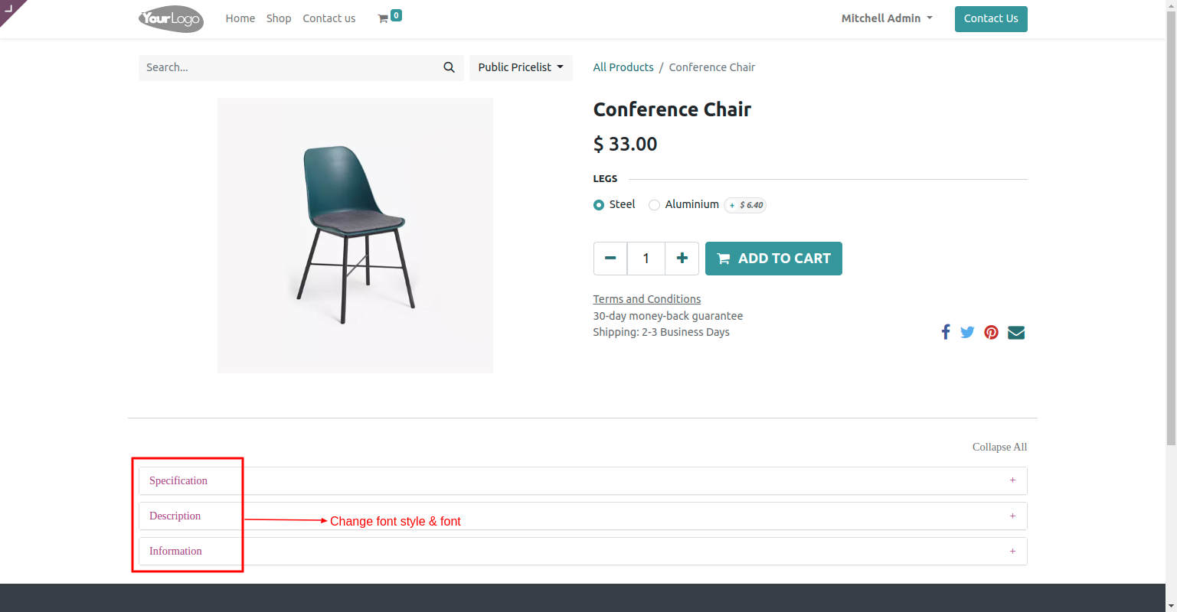
Task: Expand the Information accordion section
Action: pos(583,551)
